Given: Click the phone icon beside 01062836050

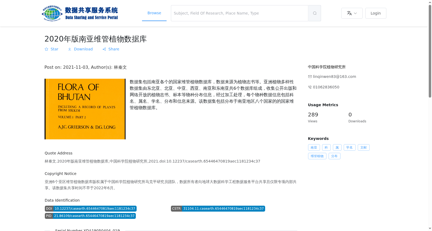Looking at the screenshot, I should 310,87.
